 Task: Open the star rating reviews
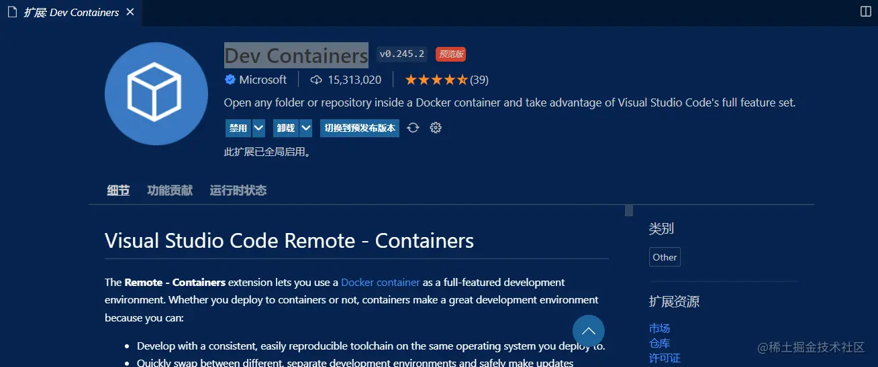pos(436,80)
